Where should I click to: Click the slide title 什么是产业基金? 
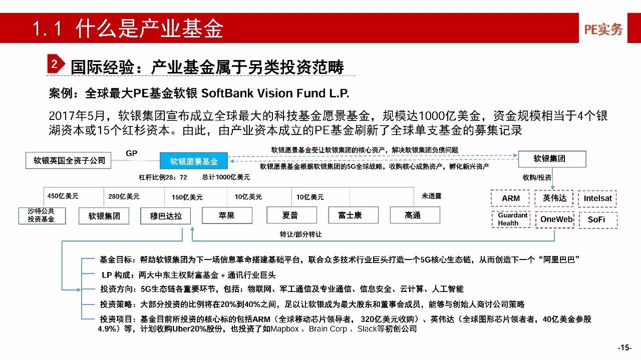128,28
